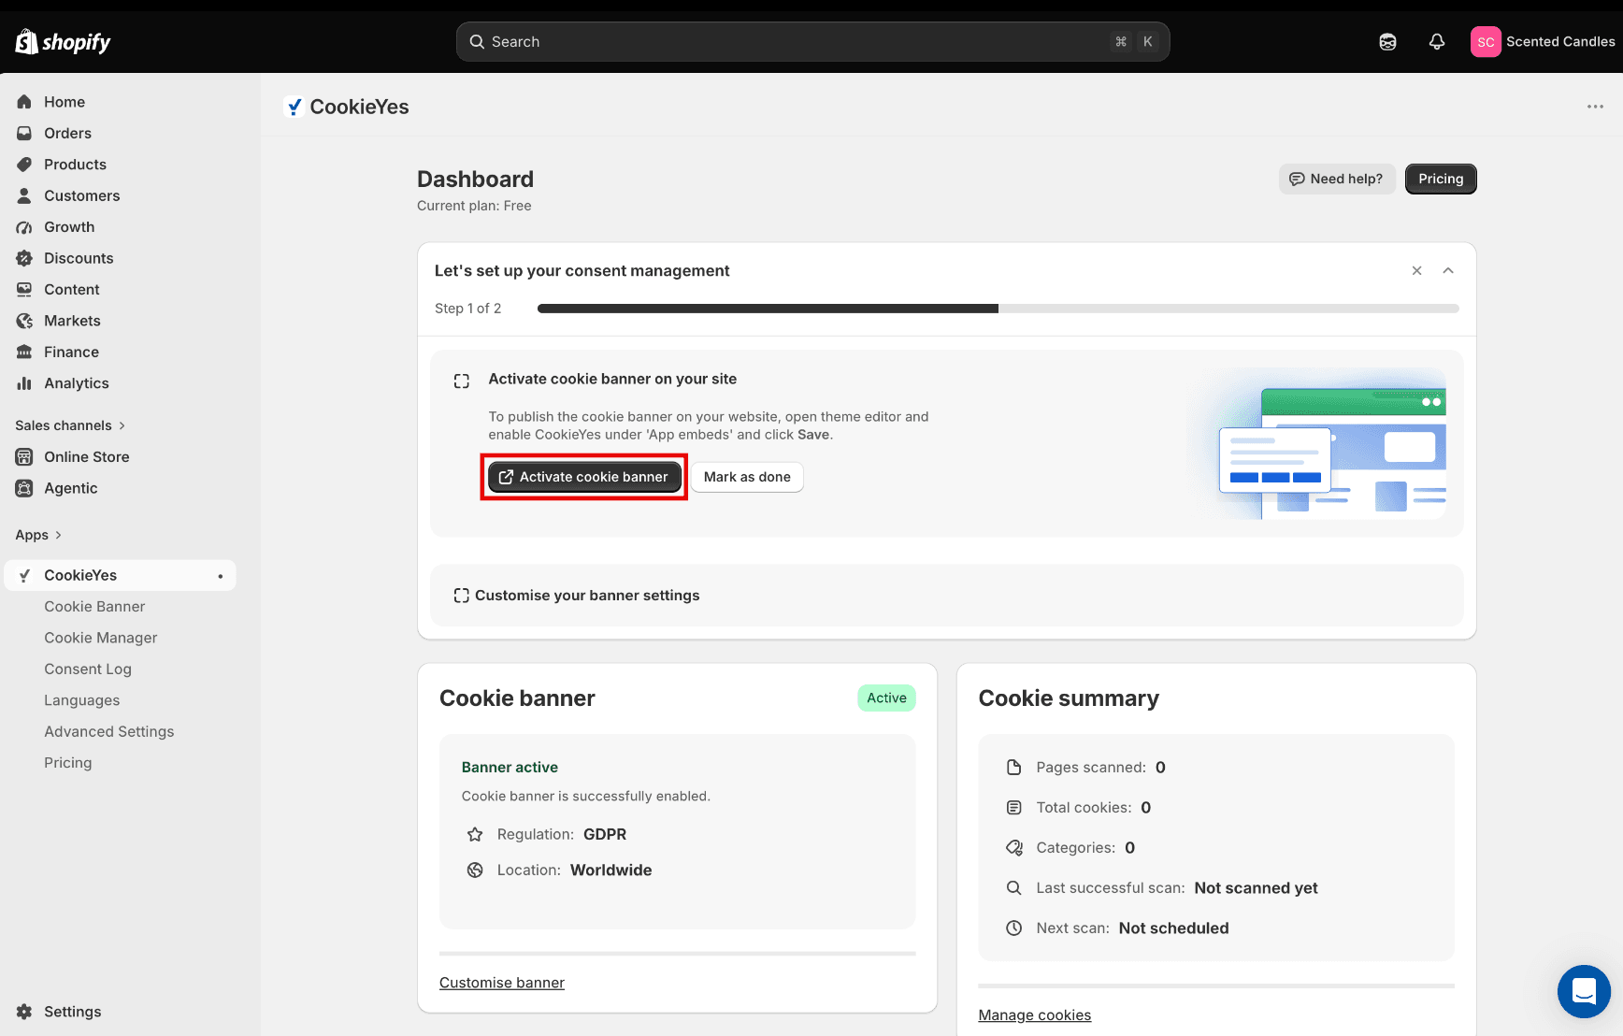Open Languages submenu item

[82, 700]
